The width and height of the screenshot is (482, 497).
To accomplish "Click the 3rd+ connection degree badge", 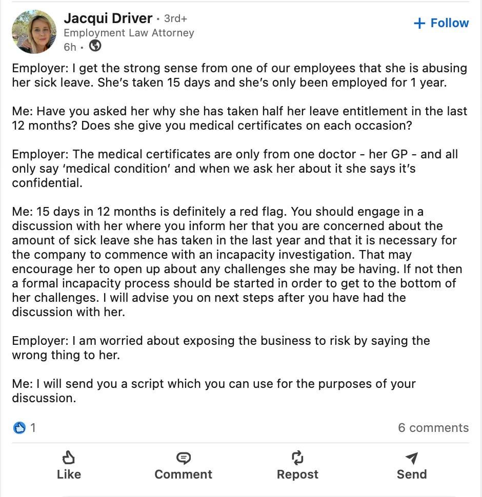I will (x=175, y=18).
